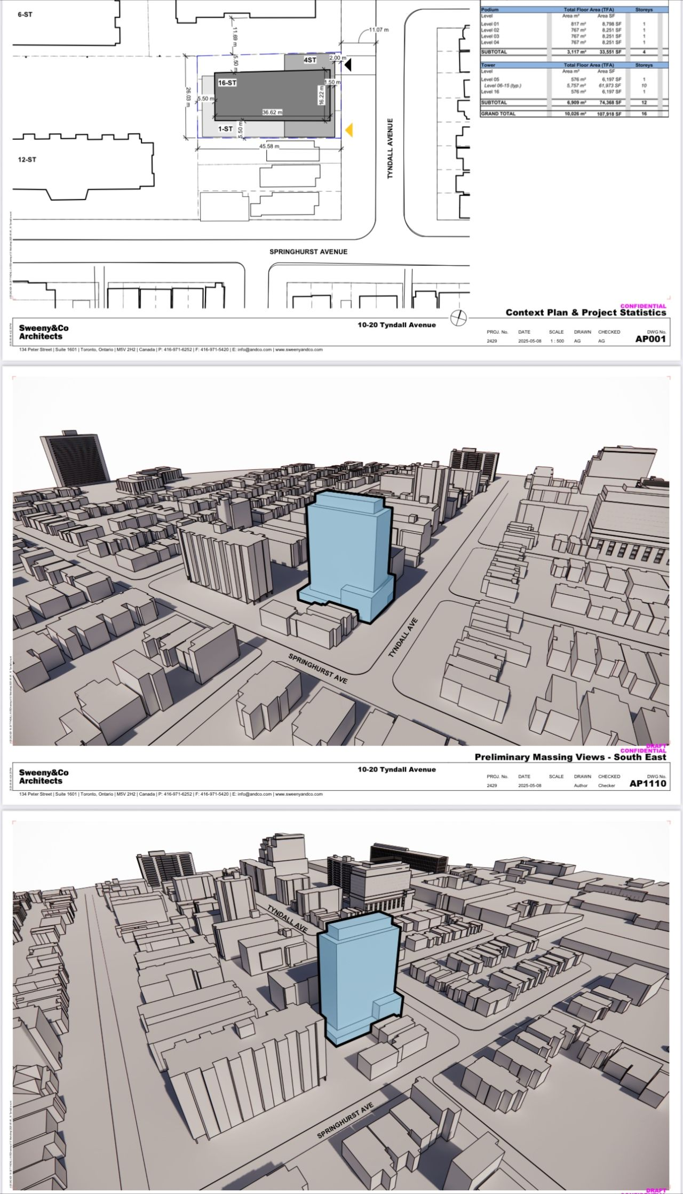Image resolution: width=683 pixels, height=1194 pixels.
Task: Click the 12-ST neighbouring building label
Action: point(27,160)
